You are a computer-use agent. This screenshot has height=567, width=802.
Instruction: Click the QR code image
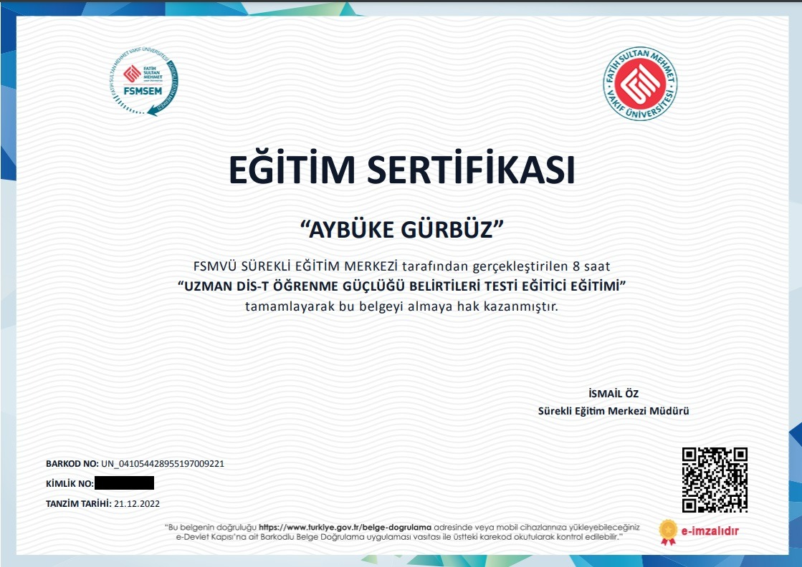click(x=715, y=480)
